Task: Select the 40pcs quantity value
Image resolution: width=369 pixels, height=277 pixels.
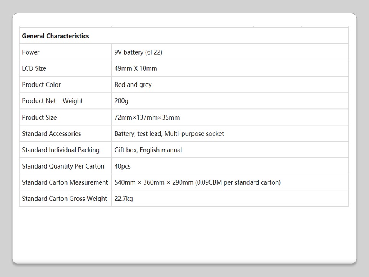Action: coord(122,166)
